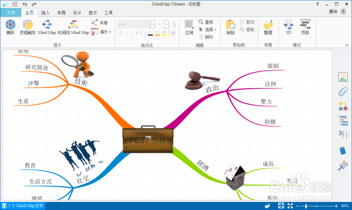Click the magnifier figure image
Screen dimensions: 352x210
coord(78,64)
